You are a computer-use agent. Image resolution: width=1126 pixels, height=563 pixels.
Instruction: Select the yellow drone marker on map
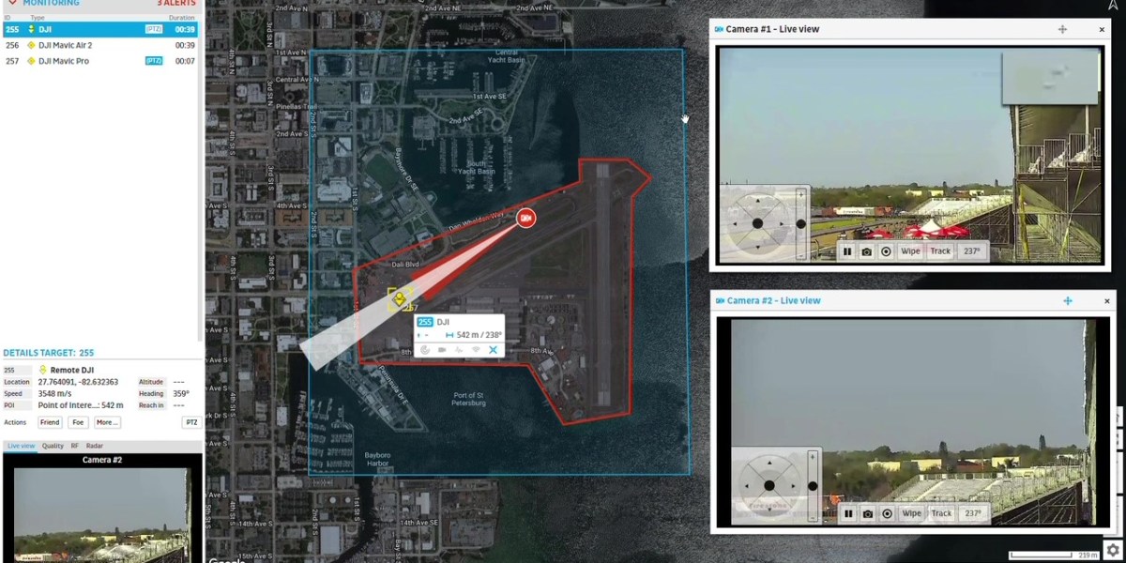point(399,299)
